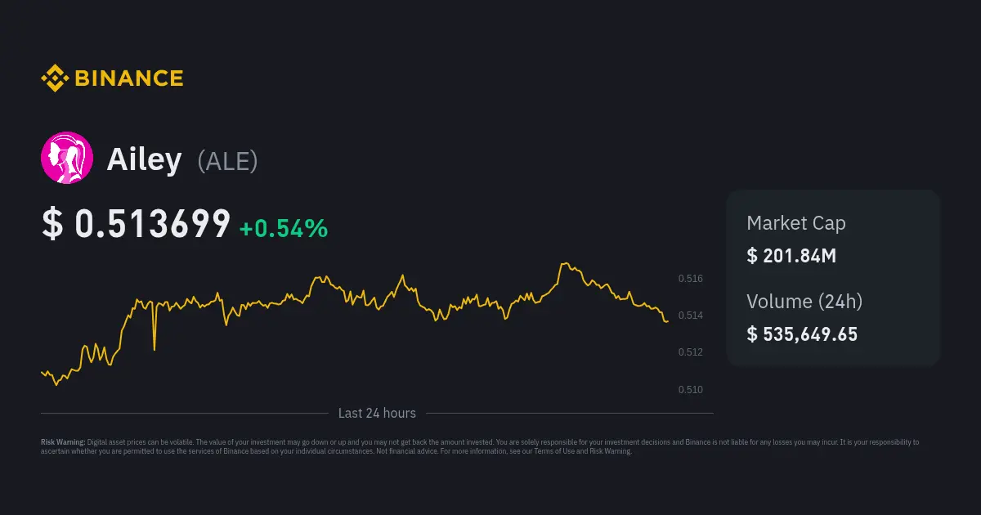Click the 0.514 y-axis label
This screenshot has height=515, width=981.
690,316
